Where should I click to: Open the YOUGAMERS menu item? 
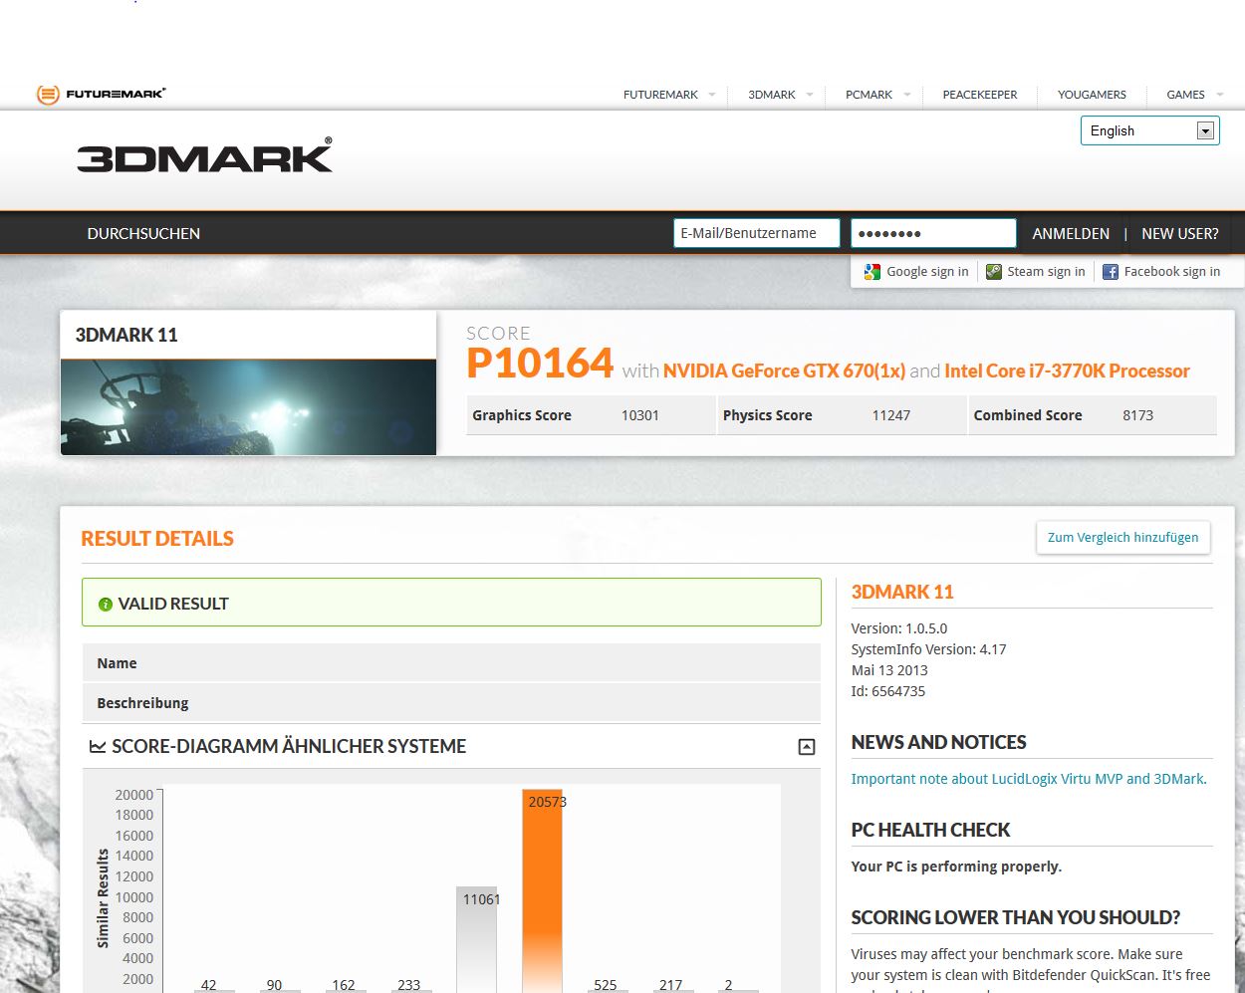[1092, 95]
